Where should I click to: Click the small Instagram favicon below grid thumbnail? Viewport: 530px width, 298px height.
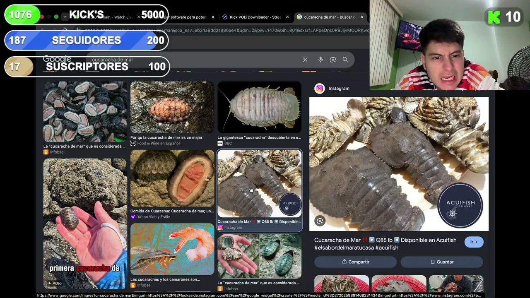click(220, 228)
